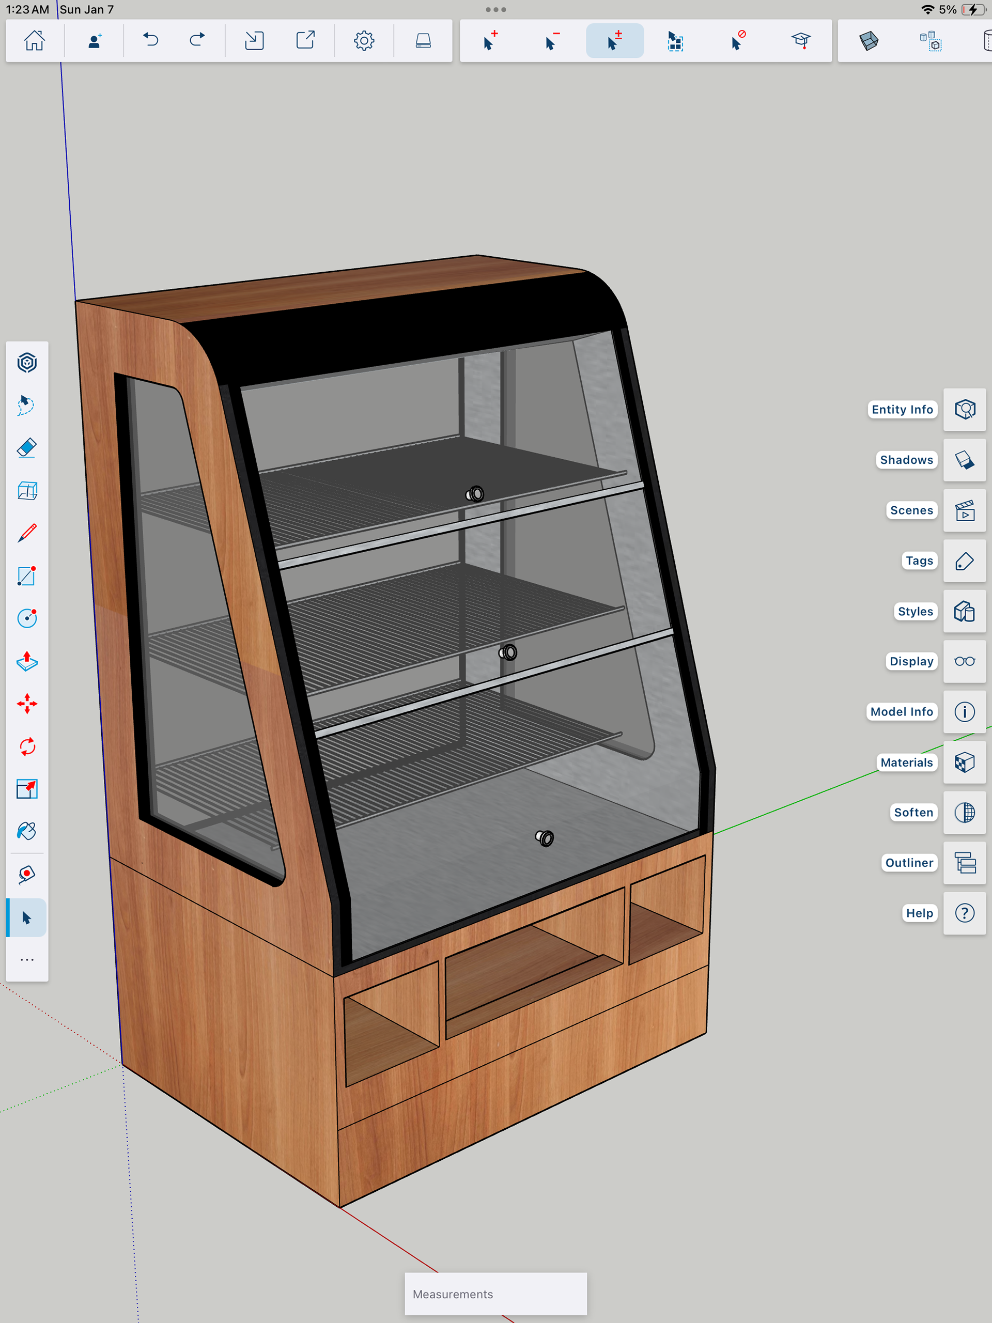The image size is (992, 1323).
Task: Choose the Move tool with red arrows
Action: 27,704
